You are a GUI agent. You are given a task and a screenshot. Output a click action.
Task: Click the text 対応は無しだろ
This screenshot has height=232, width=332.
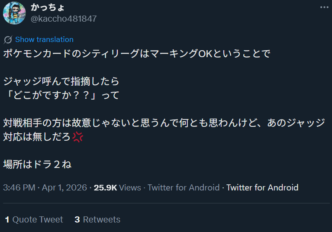(x=37, y=137)
